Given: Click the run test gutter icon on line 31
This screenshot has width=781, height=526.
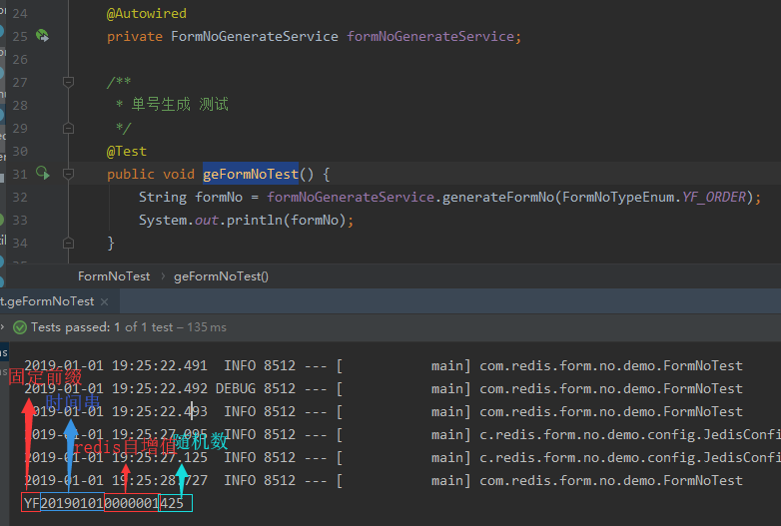Looking at the screenshot, I should point(43,173).
